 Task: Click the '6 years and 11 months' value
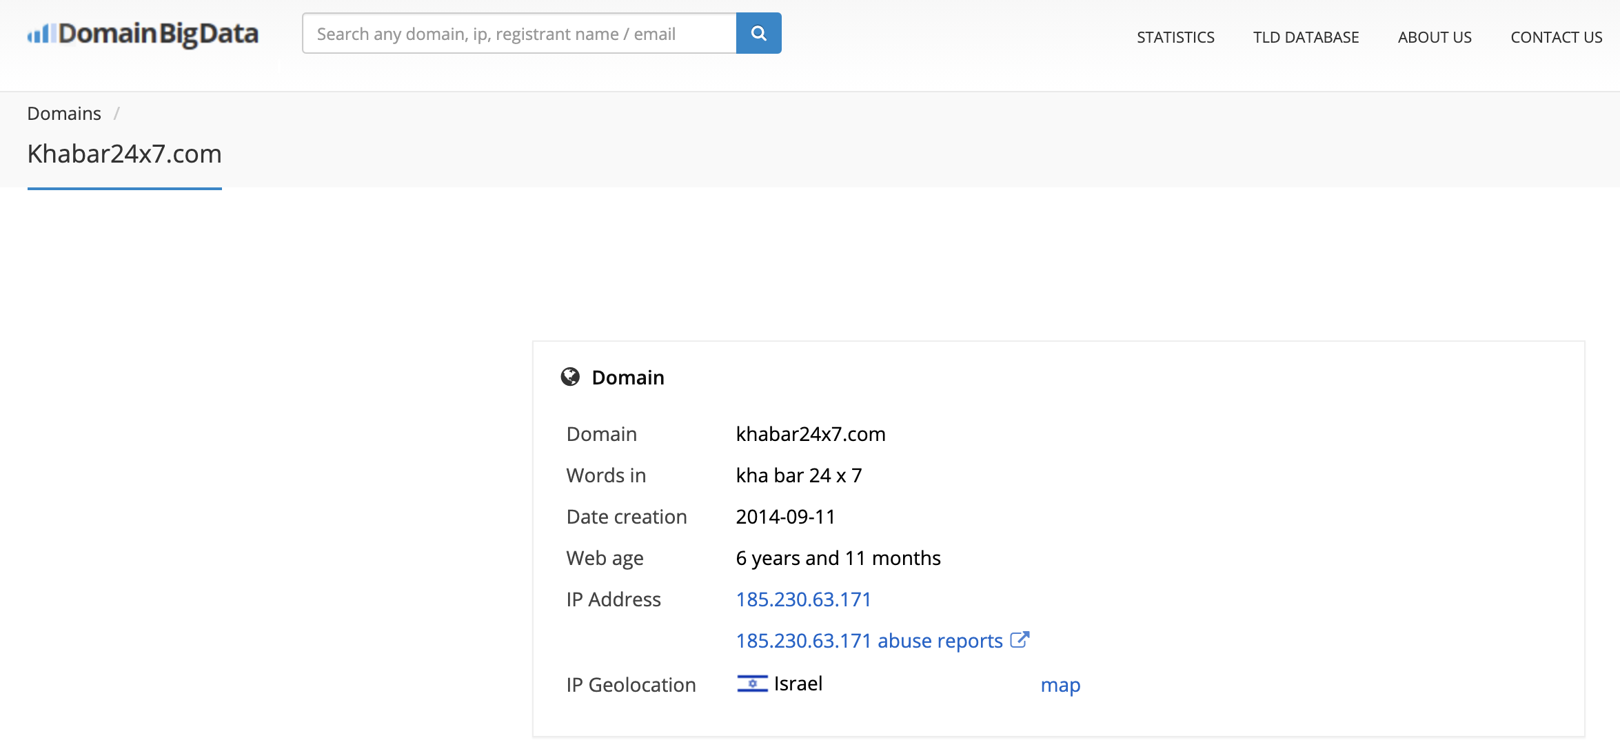[x=838, y=558]
